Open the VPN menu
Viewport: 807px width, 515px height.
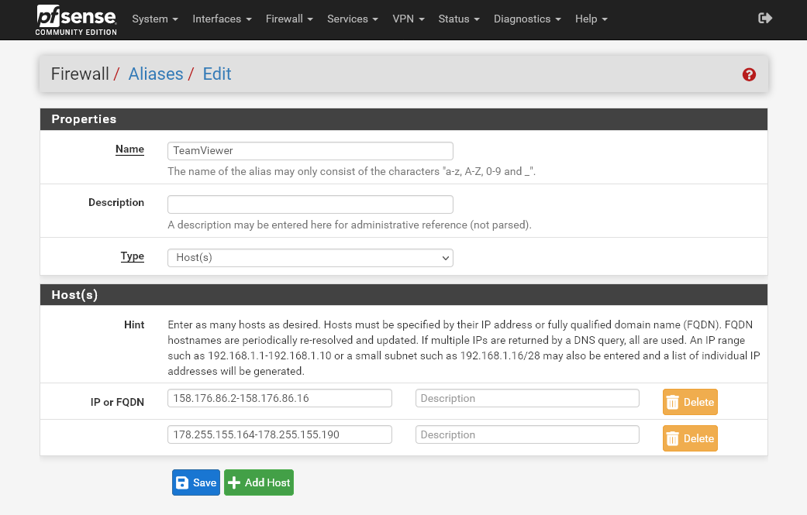(x=409, y=19)
